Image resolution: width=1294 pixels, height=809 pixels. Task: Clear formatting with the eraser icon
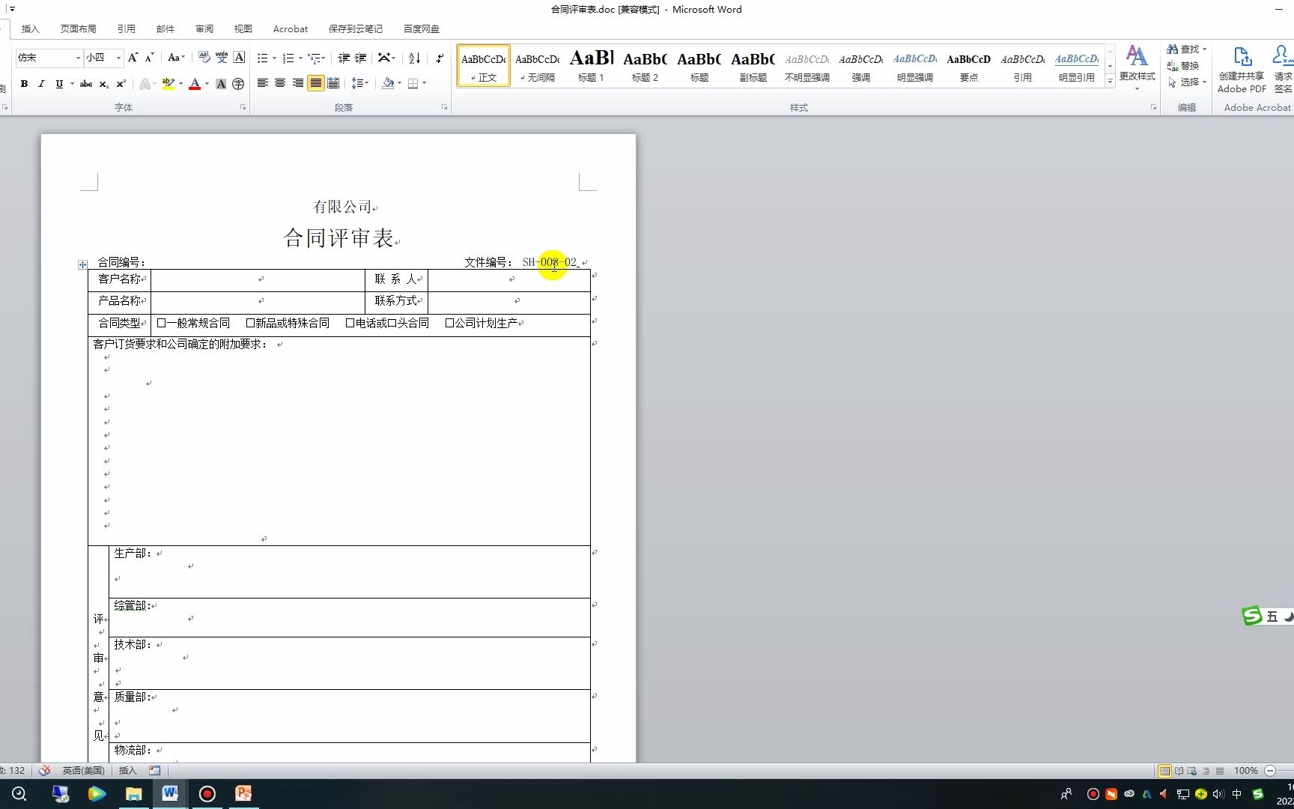pos(204,58)
